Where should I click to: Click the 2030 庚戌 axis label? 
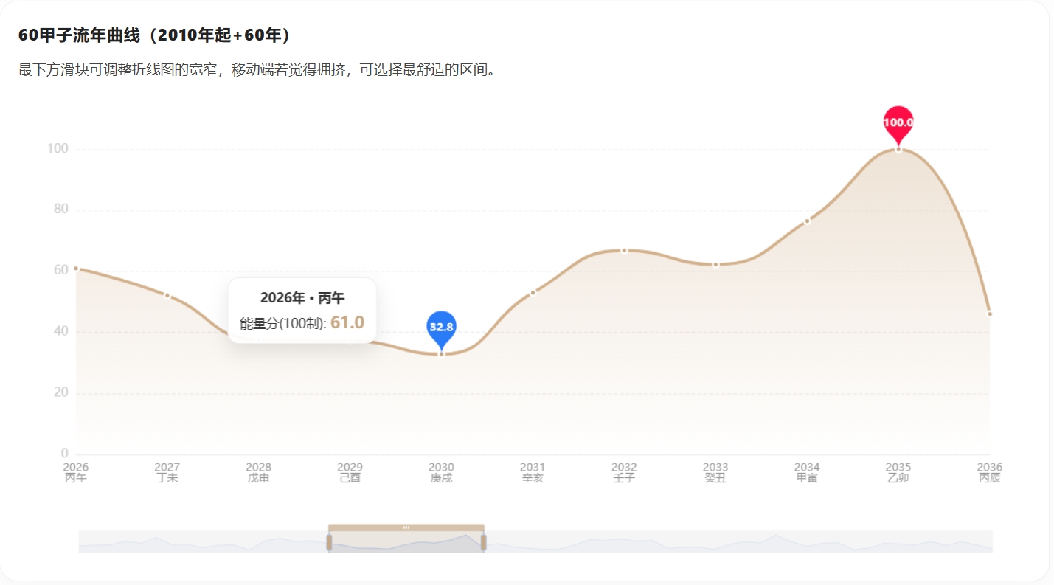(x=441, y=472)
